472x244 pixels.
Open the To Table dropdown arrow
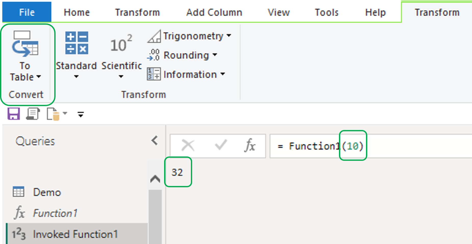coord(39,77)
